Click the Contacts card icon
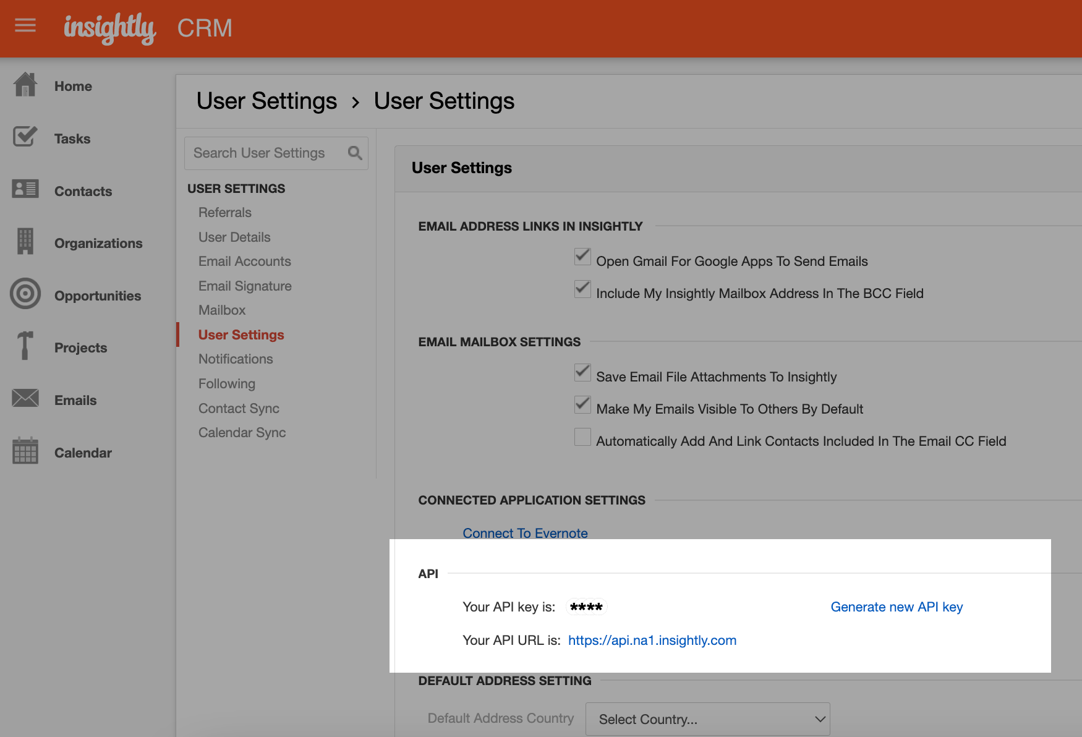Viewport: 1082px width, 737px height. click(x=25, y=189)
